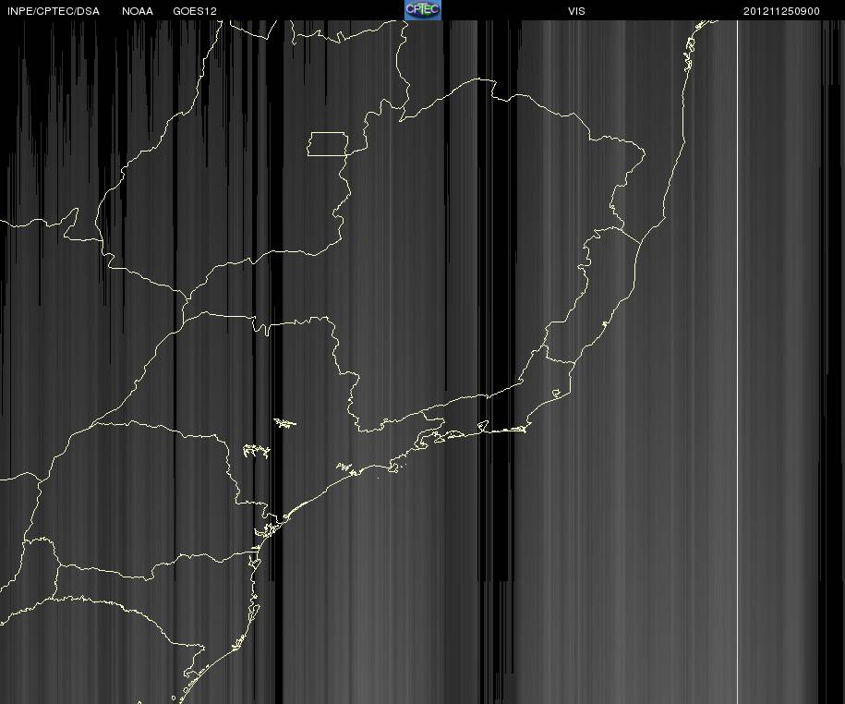Click the 201211250900 timestamp

coord(781,11)
